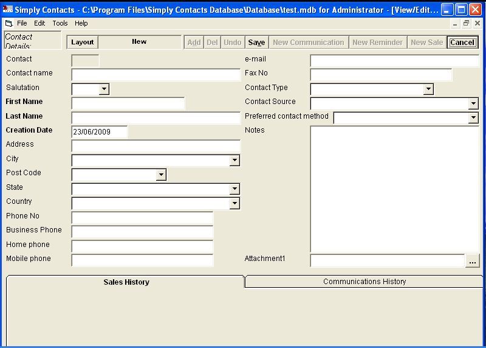The image size is (486, 348).
Task: Switch to the Sales History tab
Action: [x=126, y=282]
